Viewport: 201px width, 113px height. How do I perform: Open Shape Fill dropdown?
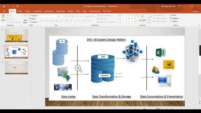(159, 15)
